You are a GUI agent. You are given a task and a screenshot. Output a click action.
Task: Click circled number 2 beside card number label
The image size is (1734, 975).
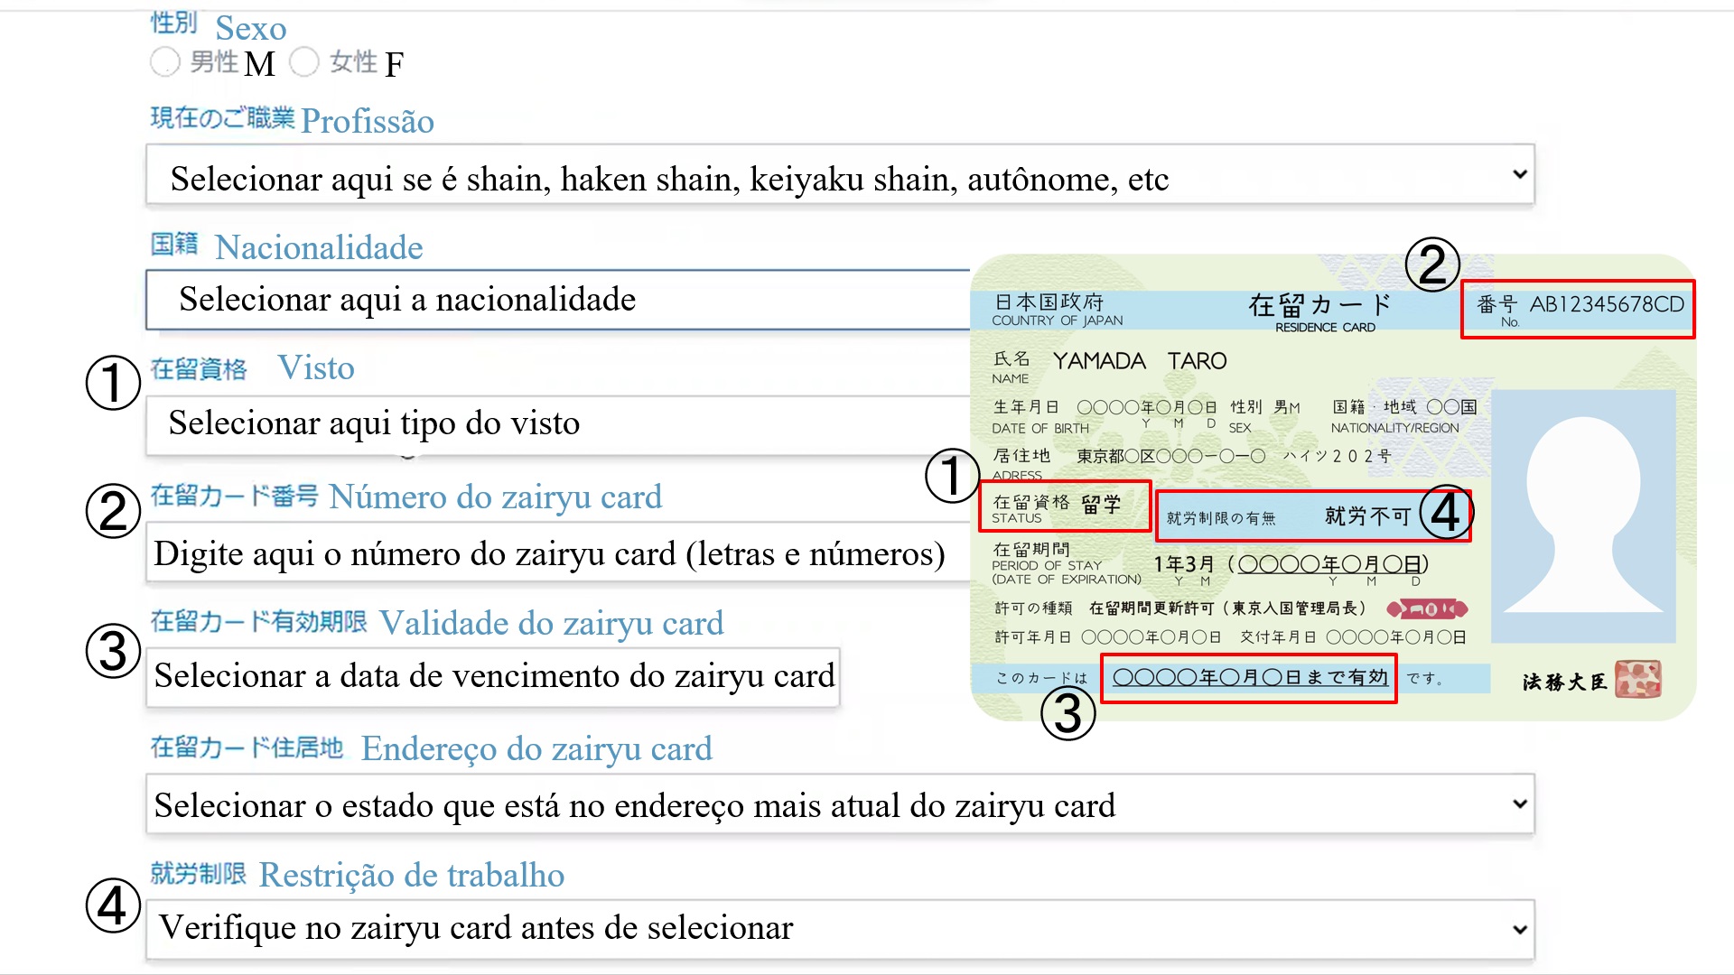pyautogui.click(x=113, y=511)
